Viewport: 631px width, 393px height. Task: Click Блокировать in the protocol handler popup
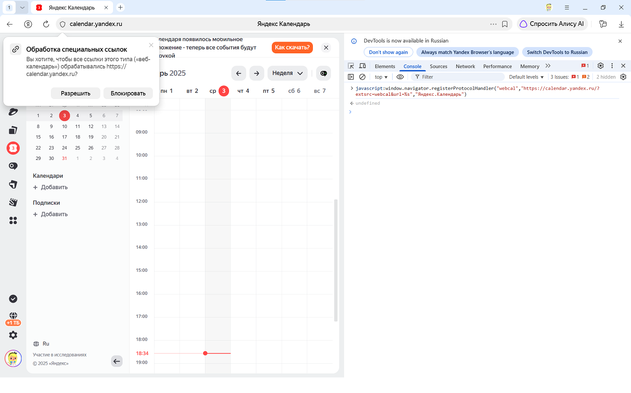click(x=128, y=93)
